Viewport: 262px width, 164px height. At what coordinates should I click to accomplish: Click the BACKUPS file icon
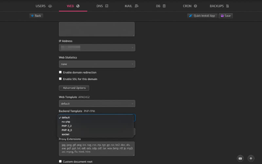tap(227, 6)
